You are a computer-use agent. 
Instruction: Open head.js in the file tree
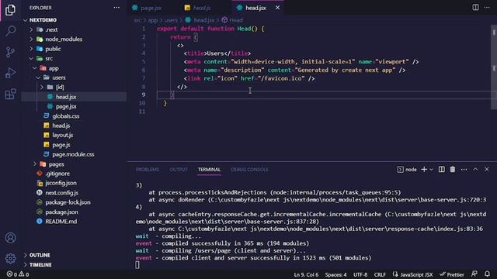click(x=61, y=126)
